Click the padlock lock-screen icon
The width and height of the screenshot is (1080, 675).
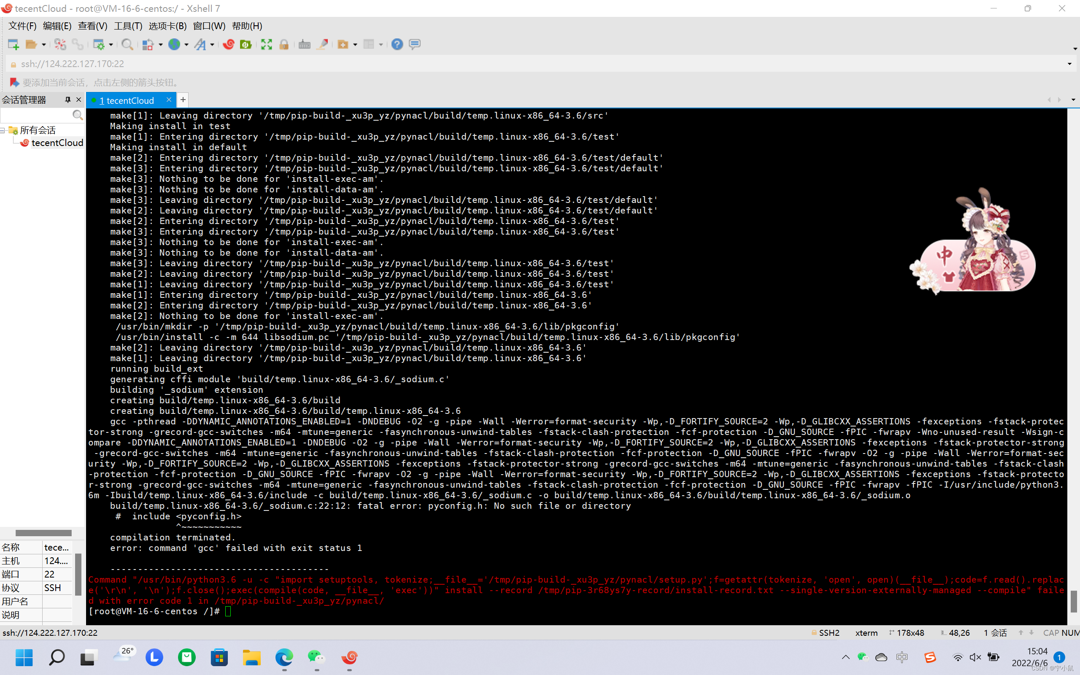click(284, 44)
